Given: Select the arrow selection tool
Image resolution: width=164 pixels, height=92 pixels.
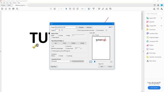Looking at the screenshot, I should [x=66, y=9].
